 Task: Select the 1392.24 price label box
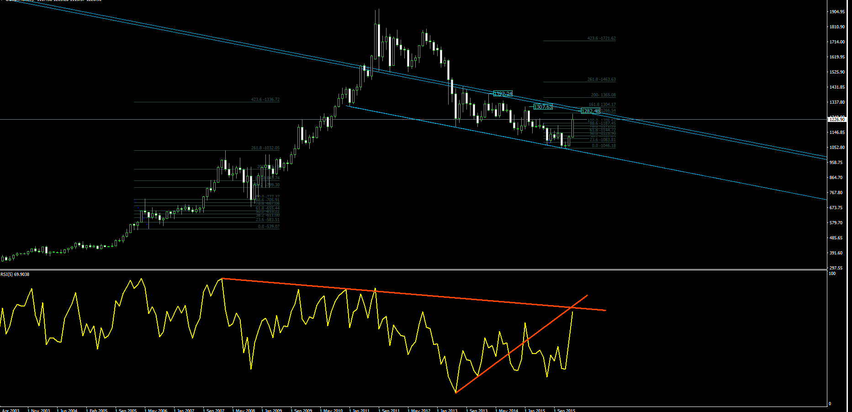point(503,94)
